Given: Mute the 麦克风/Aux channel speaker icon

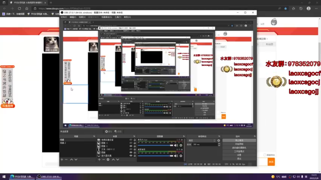Looking at the screenshot, I should (x=176, y=145).
